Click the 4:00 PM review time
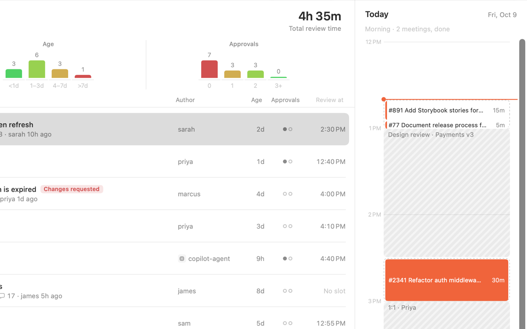Screen dimensions: 527x329 coord(333,194)
